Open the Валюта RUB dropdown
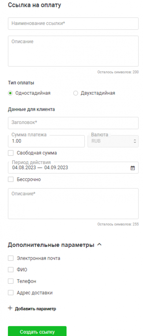 pos(113,141)
